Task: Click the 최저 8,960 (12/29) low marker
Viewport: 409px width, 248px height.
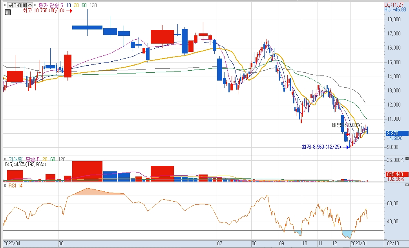Action: click(325, 147)
